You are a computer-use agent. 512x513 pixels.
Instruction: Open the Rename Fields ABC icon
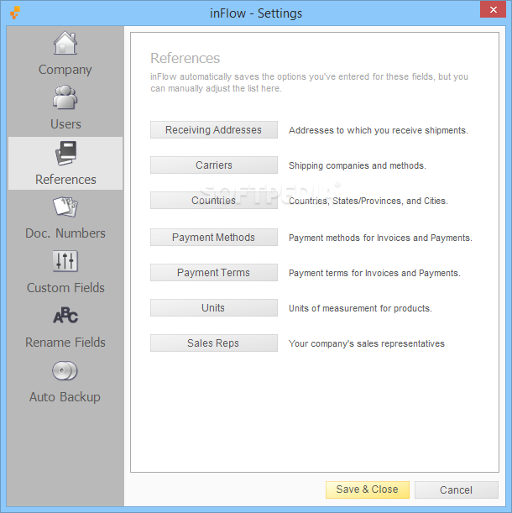65,316
